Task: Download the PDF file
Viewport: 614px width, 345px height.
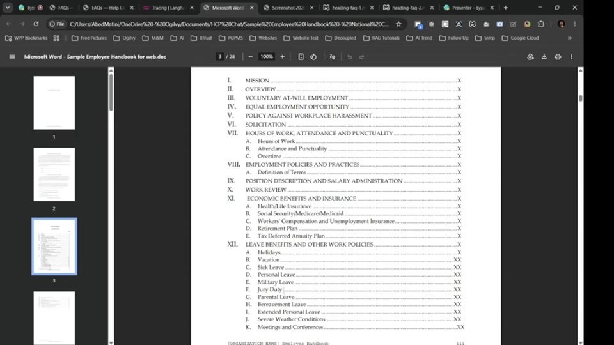Action: pyautogui.click(x=544, y=57)
